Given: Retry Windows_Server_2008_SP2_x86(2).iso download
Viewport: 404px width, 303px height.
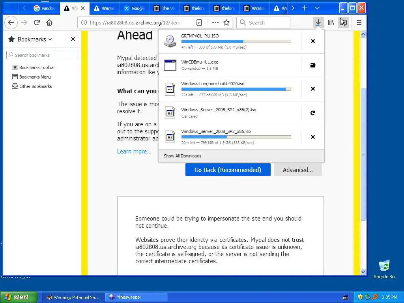Looking at the screenshot, I should (x=313, y=113).
